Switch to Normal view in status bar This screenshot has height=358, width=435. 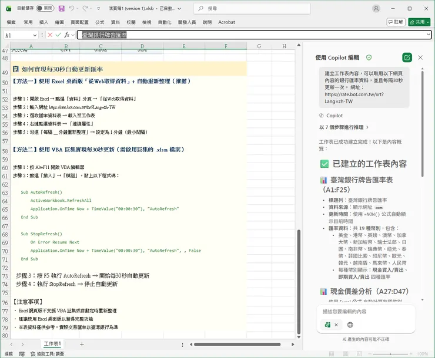(x=332, y=354)
